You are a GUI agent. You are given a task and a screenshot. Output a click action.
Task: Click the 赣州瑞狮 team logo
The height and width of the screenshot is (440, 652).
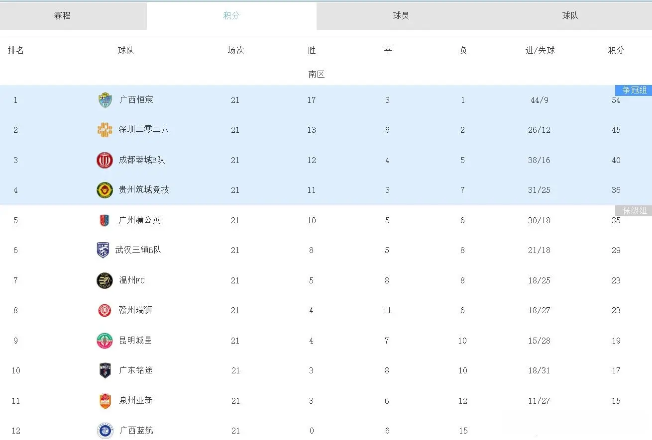105,310
